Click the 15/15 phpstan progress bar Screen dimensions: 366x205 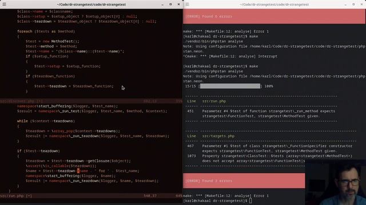(x=230, y=86)
